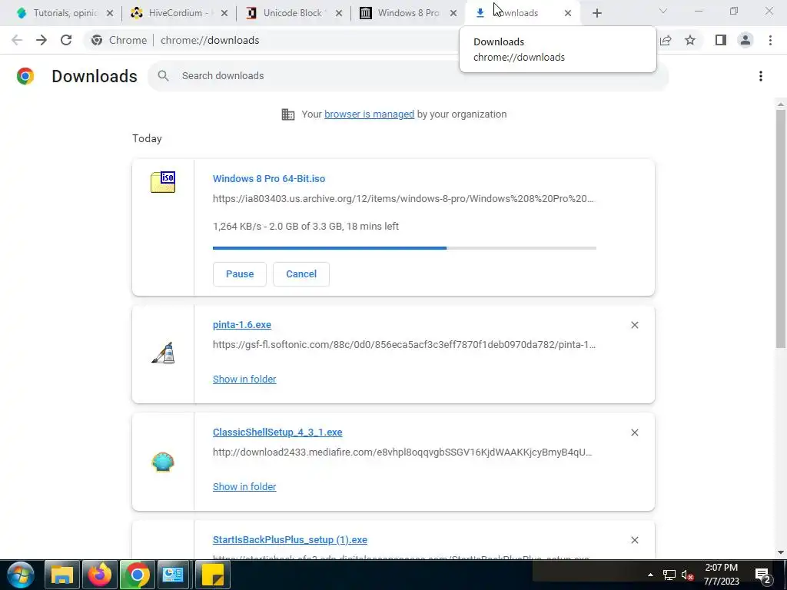Click the softonic.com pinta URL text
This screenshot has width=787, height=590.
point(404,345)
